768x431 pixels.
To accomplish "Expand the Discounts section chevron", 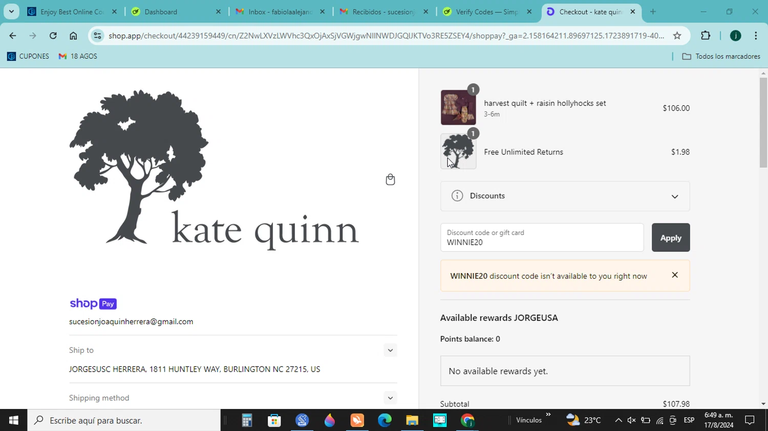I will click(675, 196).
